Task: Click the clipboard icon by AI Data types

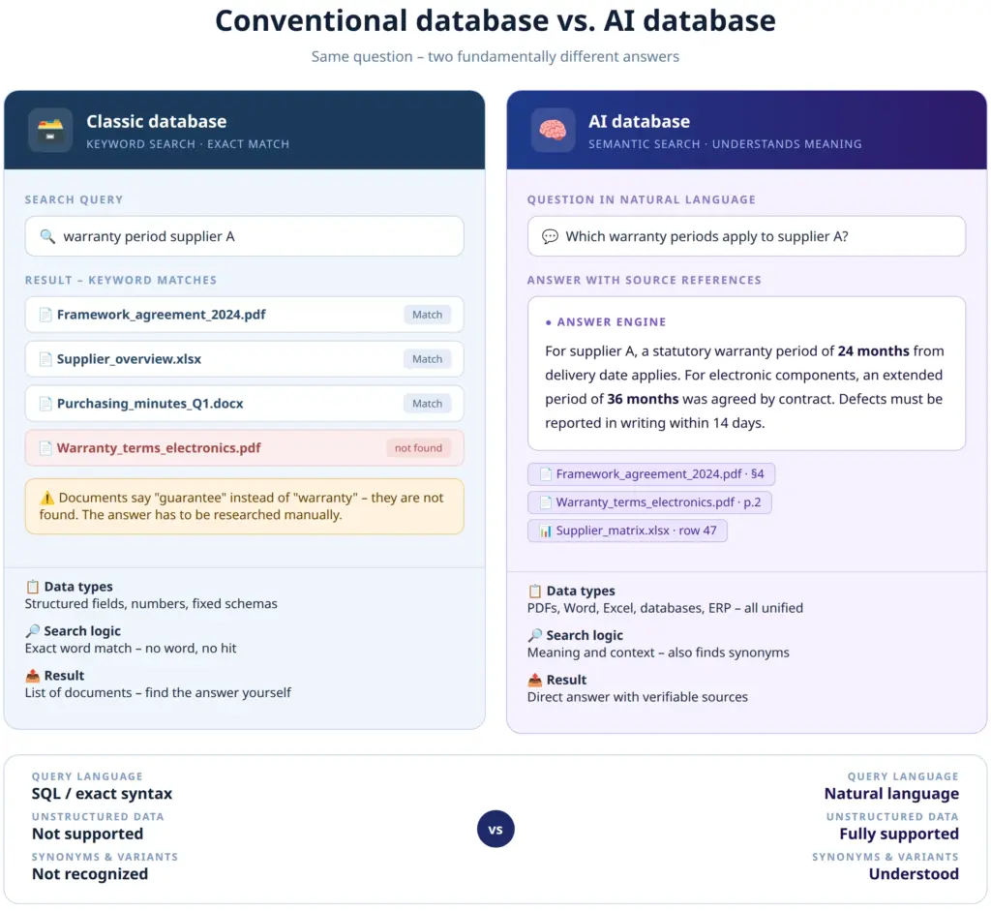Action: (x=535, y=592)
